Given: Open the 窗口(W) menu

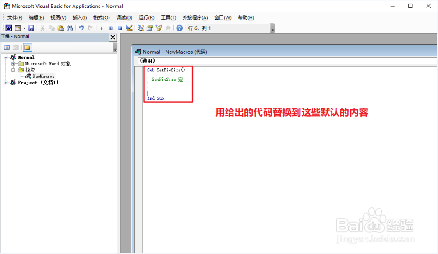Looking at the screenshot, I should point(223,17).
